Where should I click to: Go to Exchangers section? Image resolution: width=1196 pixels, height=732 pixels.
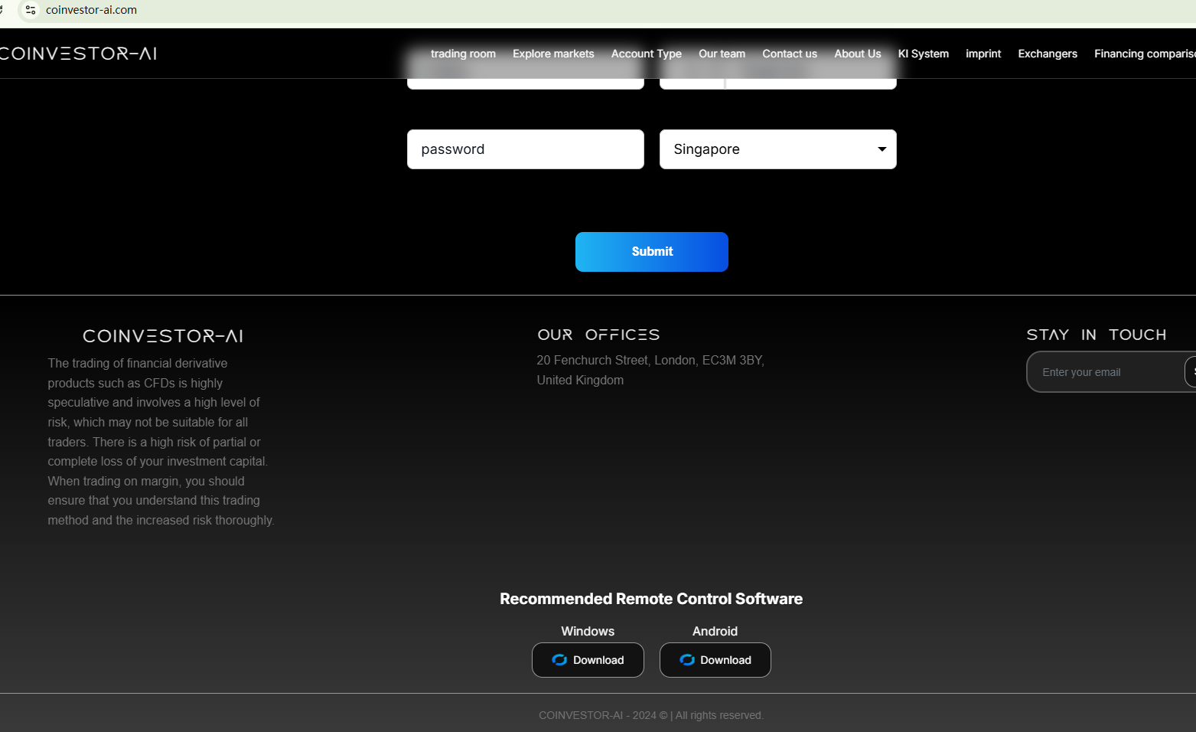[1047, 54]
